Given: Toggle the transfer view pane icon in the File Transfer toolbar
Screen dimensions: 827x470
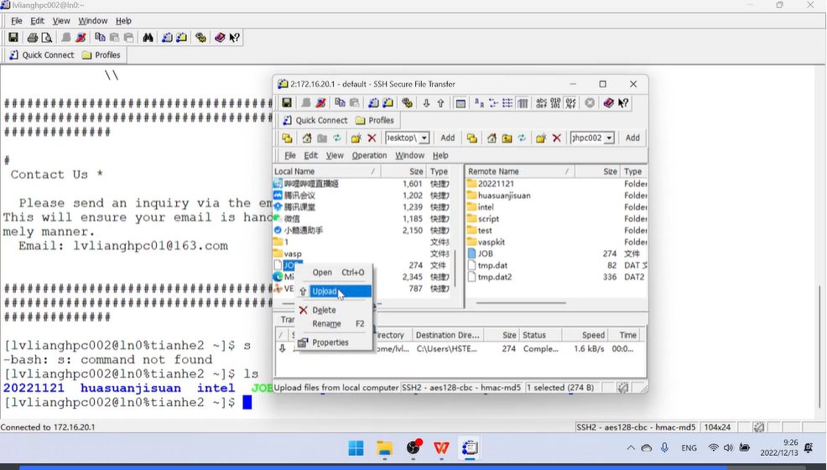Looking at the screenshot, I should click(460, 103).
